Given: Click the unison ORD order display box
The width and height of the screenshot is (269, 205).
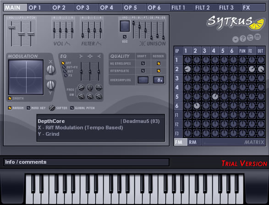Looking at the screenshot, I should pyautogui.click(x=125, y=26).
